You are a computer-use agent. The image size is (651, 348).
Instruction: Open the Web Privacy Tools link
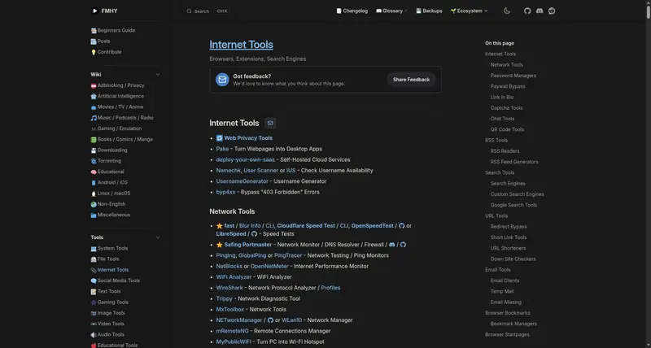[248, 138]
